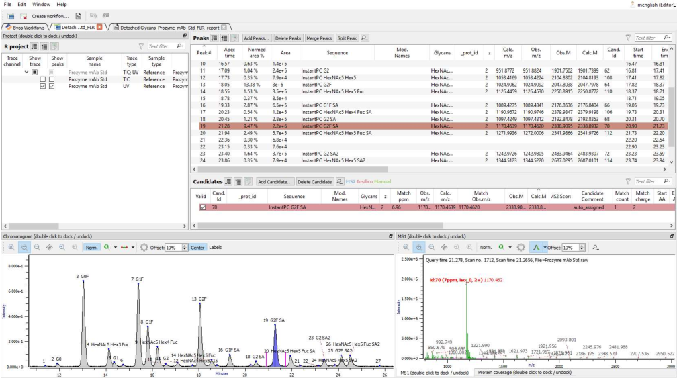Viewport: 677px width, 378px height.
Task: Click Merge Peaks button
Action: [x=319, y=38]
